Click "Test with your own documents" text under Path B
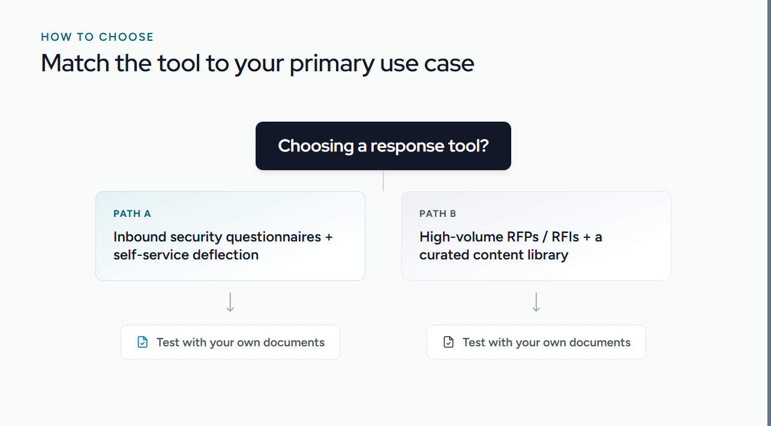 coord(547,342)
